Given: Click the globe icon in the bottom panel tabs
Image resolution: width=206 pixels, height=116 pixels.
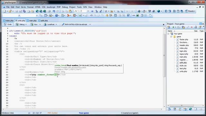Looking at the screenshot, I should click(191, 109).
